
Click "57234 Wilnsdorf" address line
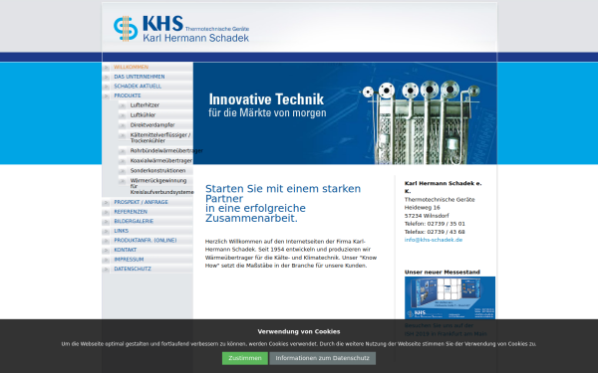click(427, 216)
